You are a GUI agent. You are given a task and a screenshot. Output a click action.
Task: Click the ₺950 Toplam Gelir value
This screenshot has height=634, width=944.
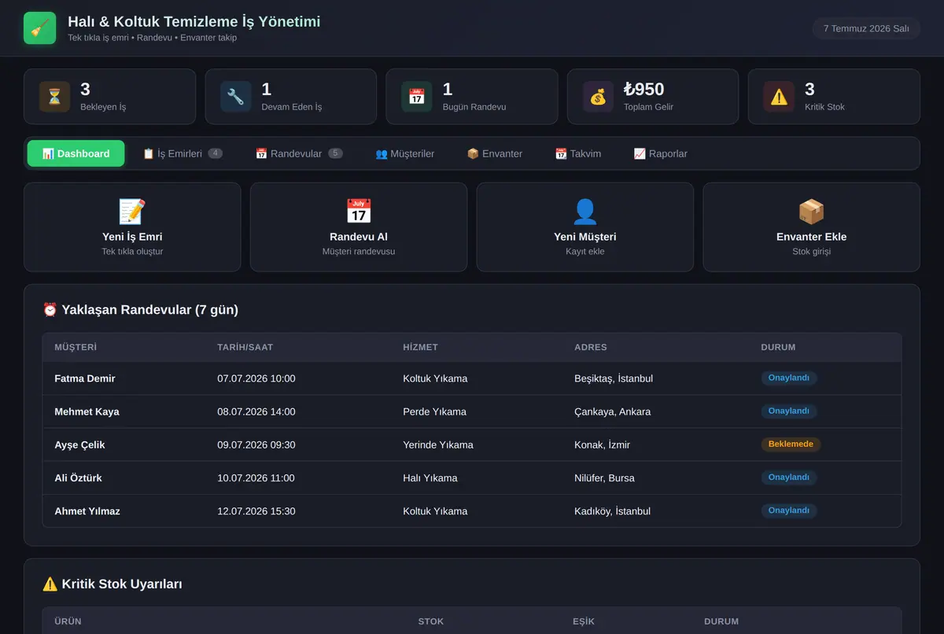pos(644,90)
